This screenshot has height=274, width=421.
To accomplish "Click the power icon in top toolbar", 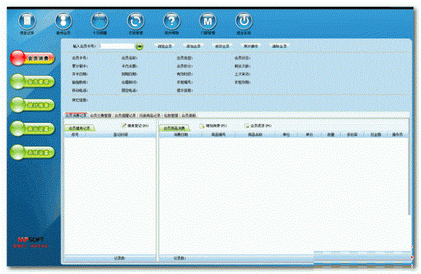I will point(243,21).
